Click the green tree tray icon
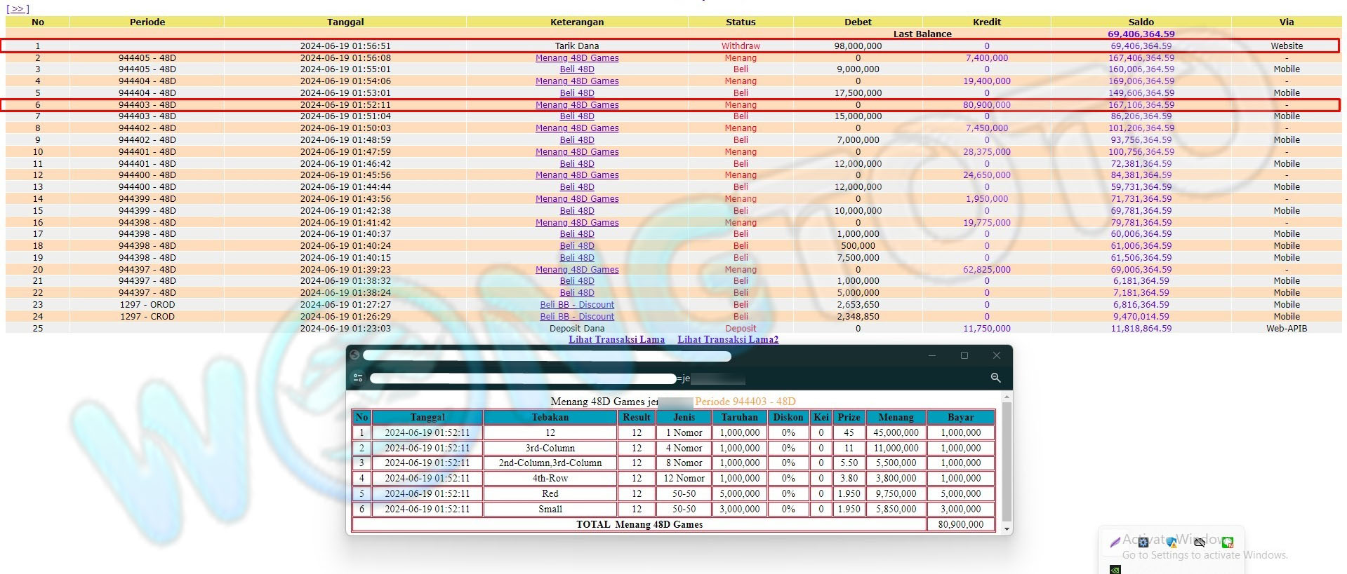Image resolution: width=1347 pixels, height=574 pixels. 1228,542
